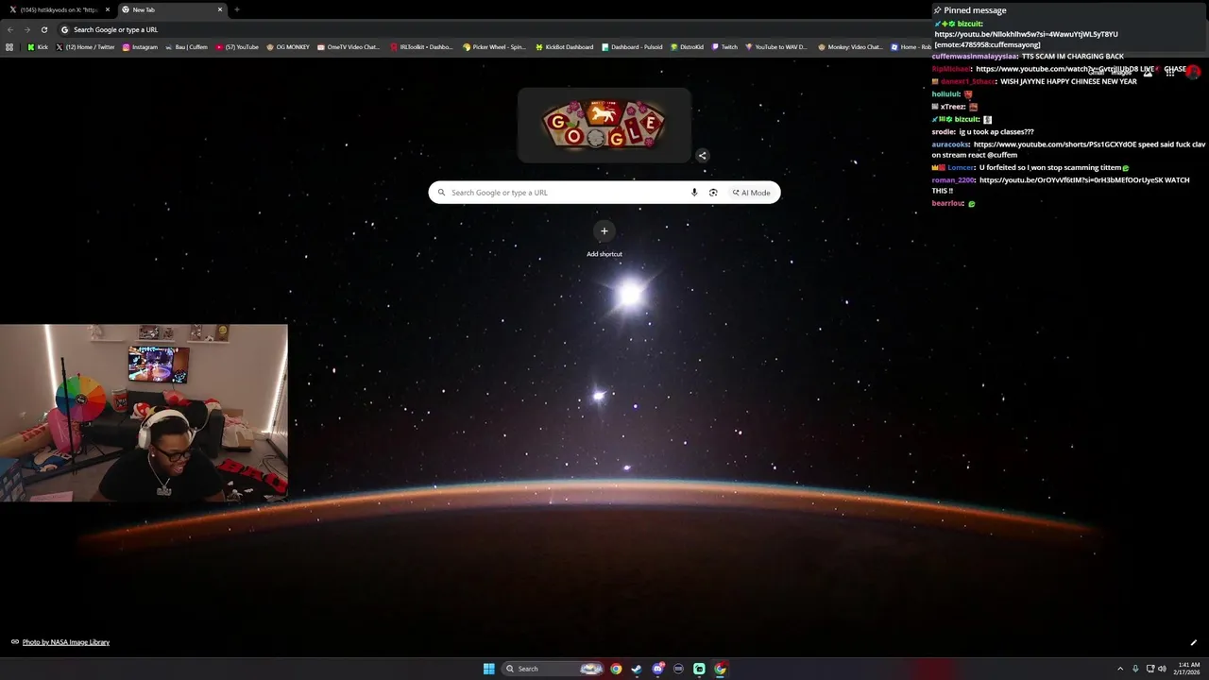Open AI Mode search
Screen dimensions: 1209x680
pyautogui.click(x=752, y=193)
